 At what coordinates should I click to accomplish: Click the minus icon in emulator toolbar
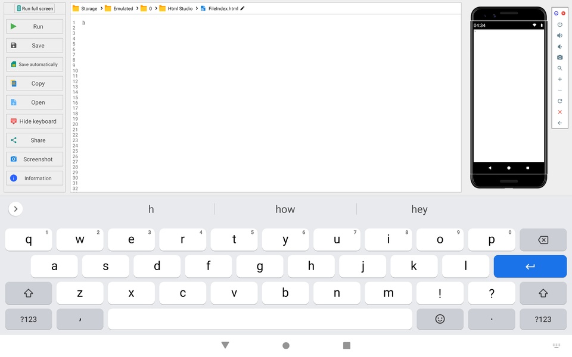pyautogui.click(x=559, y=90)
